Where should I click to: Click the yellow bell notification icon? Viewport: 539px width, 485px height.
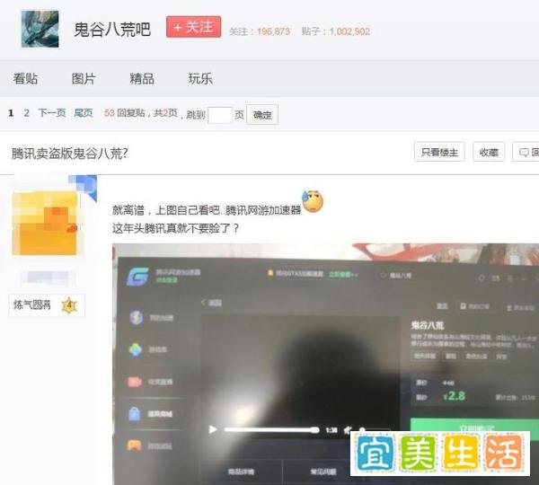click(270, 273)
